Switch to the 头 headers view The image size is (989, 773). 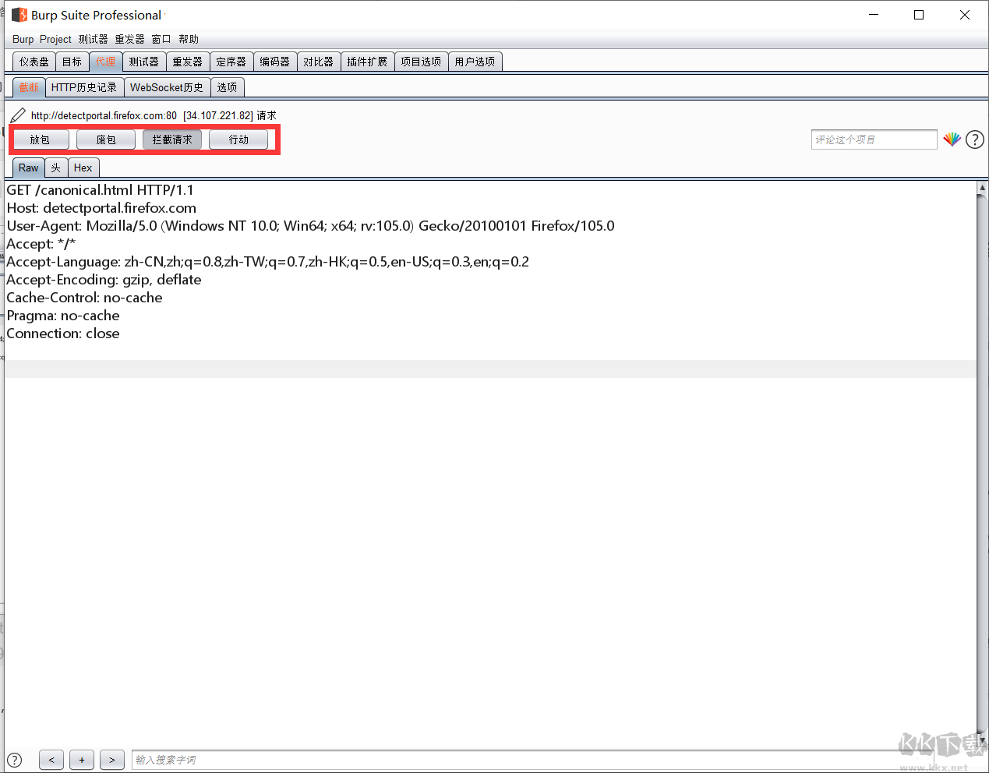click(x=55, y=168)
